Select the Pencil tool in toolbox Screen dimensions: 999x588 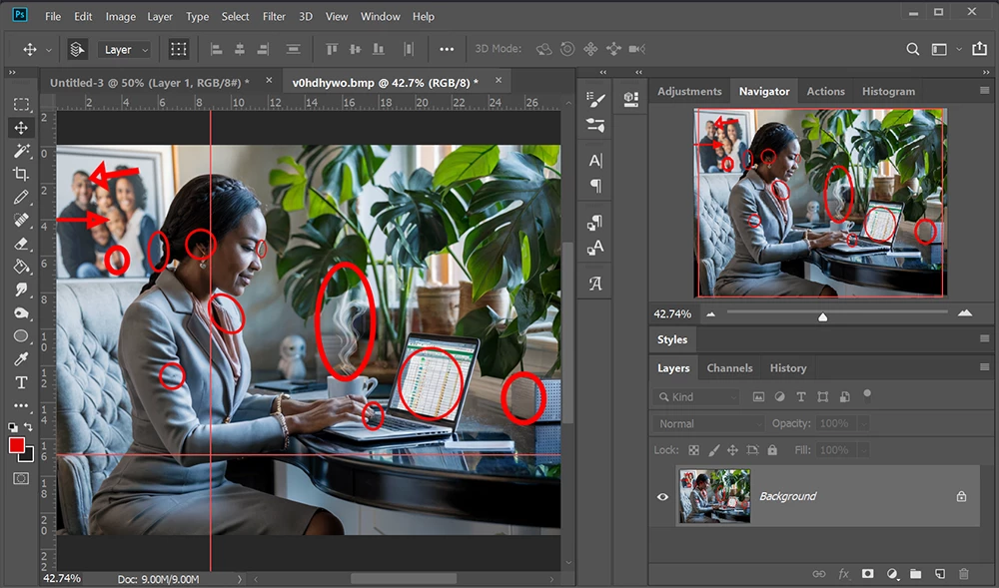(21, 198)
